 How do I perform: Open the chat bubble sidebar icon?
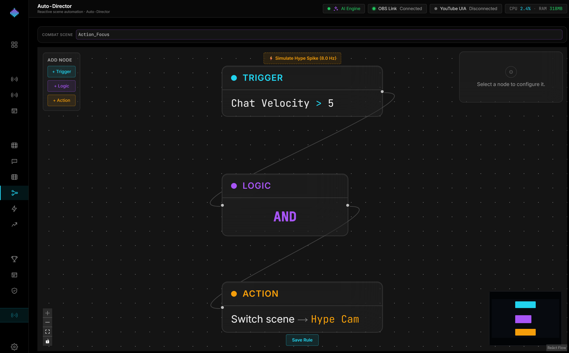[14, 161]
